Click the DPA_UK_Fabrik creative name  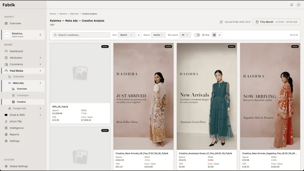click(x=60, y=107)
